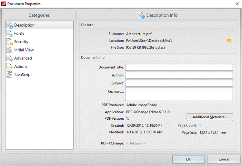Screen dimensions: 242x166
Task: Click the Page Count value 1
Action: pos(200,125)
